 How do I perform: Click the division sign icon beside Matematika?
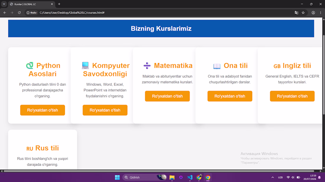coord(147,65)
